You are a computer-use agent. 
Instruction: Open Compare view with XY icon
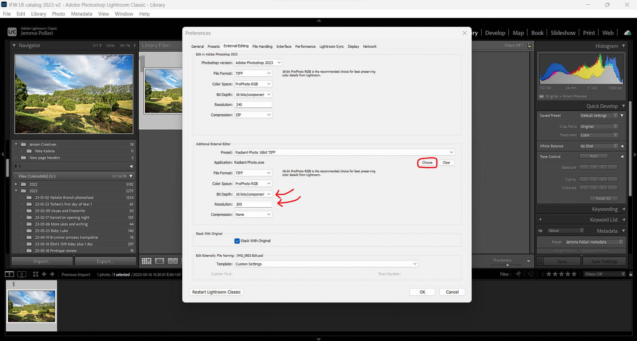coord(173,261)
